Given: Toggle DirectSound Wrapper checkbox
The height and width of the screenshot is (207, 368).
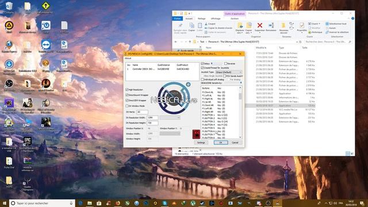Looking at the screenshot, I should [x=127, y=95].
